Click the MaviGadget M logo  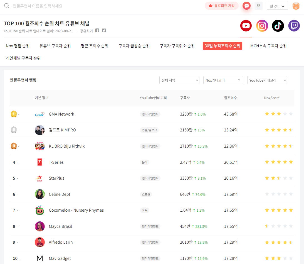[x=40, y=258]
